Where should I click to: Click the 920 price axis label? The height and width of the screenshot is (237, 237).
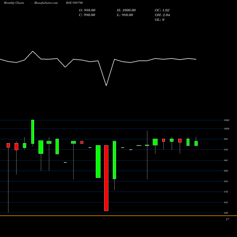[226, 171]
